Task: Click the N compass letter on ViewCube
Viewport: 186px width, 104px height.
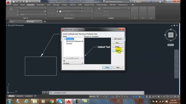Action: [x=171, y=29]
